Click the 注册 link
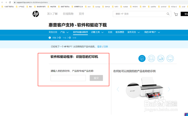 106,46
